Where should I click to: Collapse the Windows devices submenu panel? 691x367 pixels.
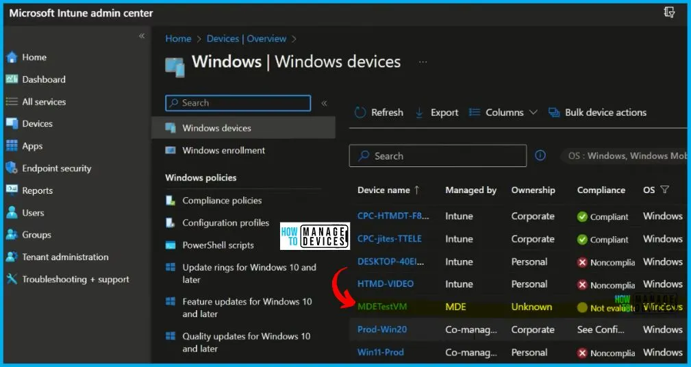coord(324,103)
